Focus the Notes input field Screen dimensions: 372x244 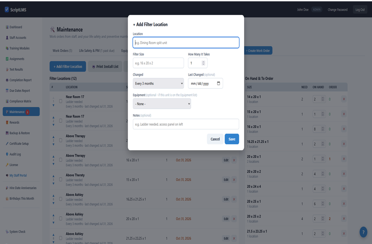pos(186,124)
